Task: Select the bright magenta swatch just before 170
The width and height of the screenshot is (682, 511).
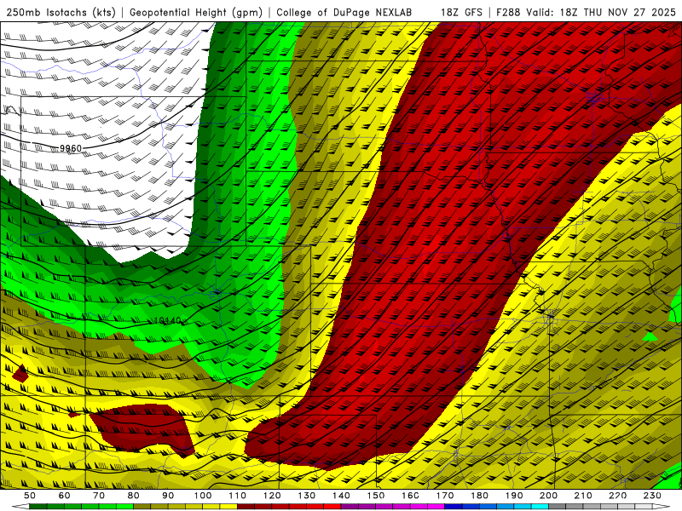Action: (x=436, y=507)
